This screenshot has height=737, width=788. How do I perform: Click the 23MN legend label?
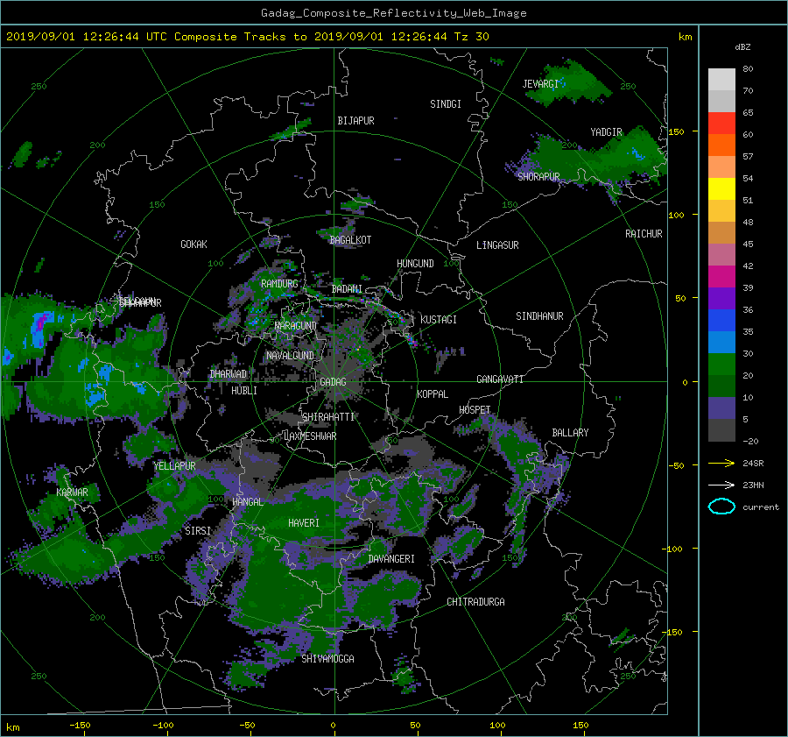[753, 485]
